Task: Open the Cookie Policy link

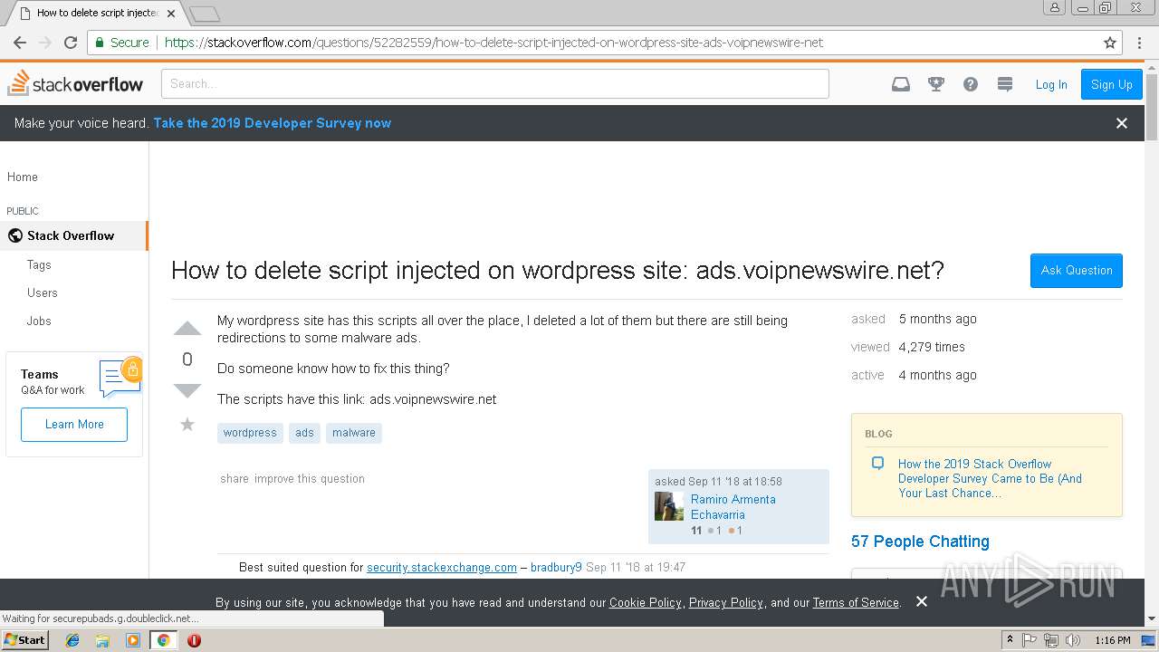Action: (646, 602)
